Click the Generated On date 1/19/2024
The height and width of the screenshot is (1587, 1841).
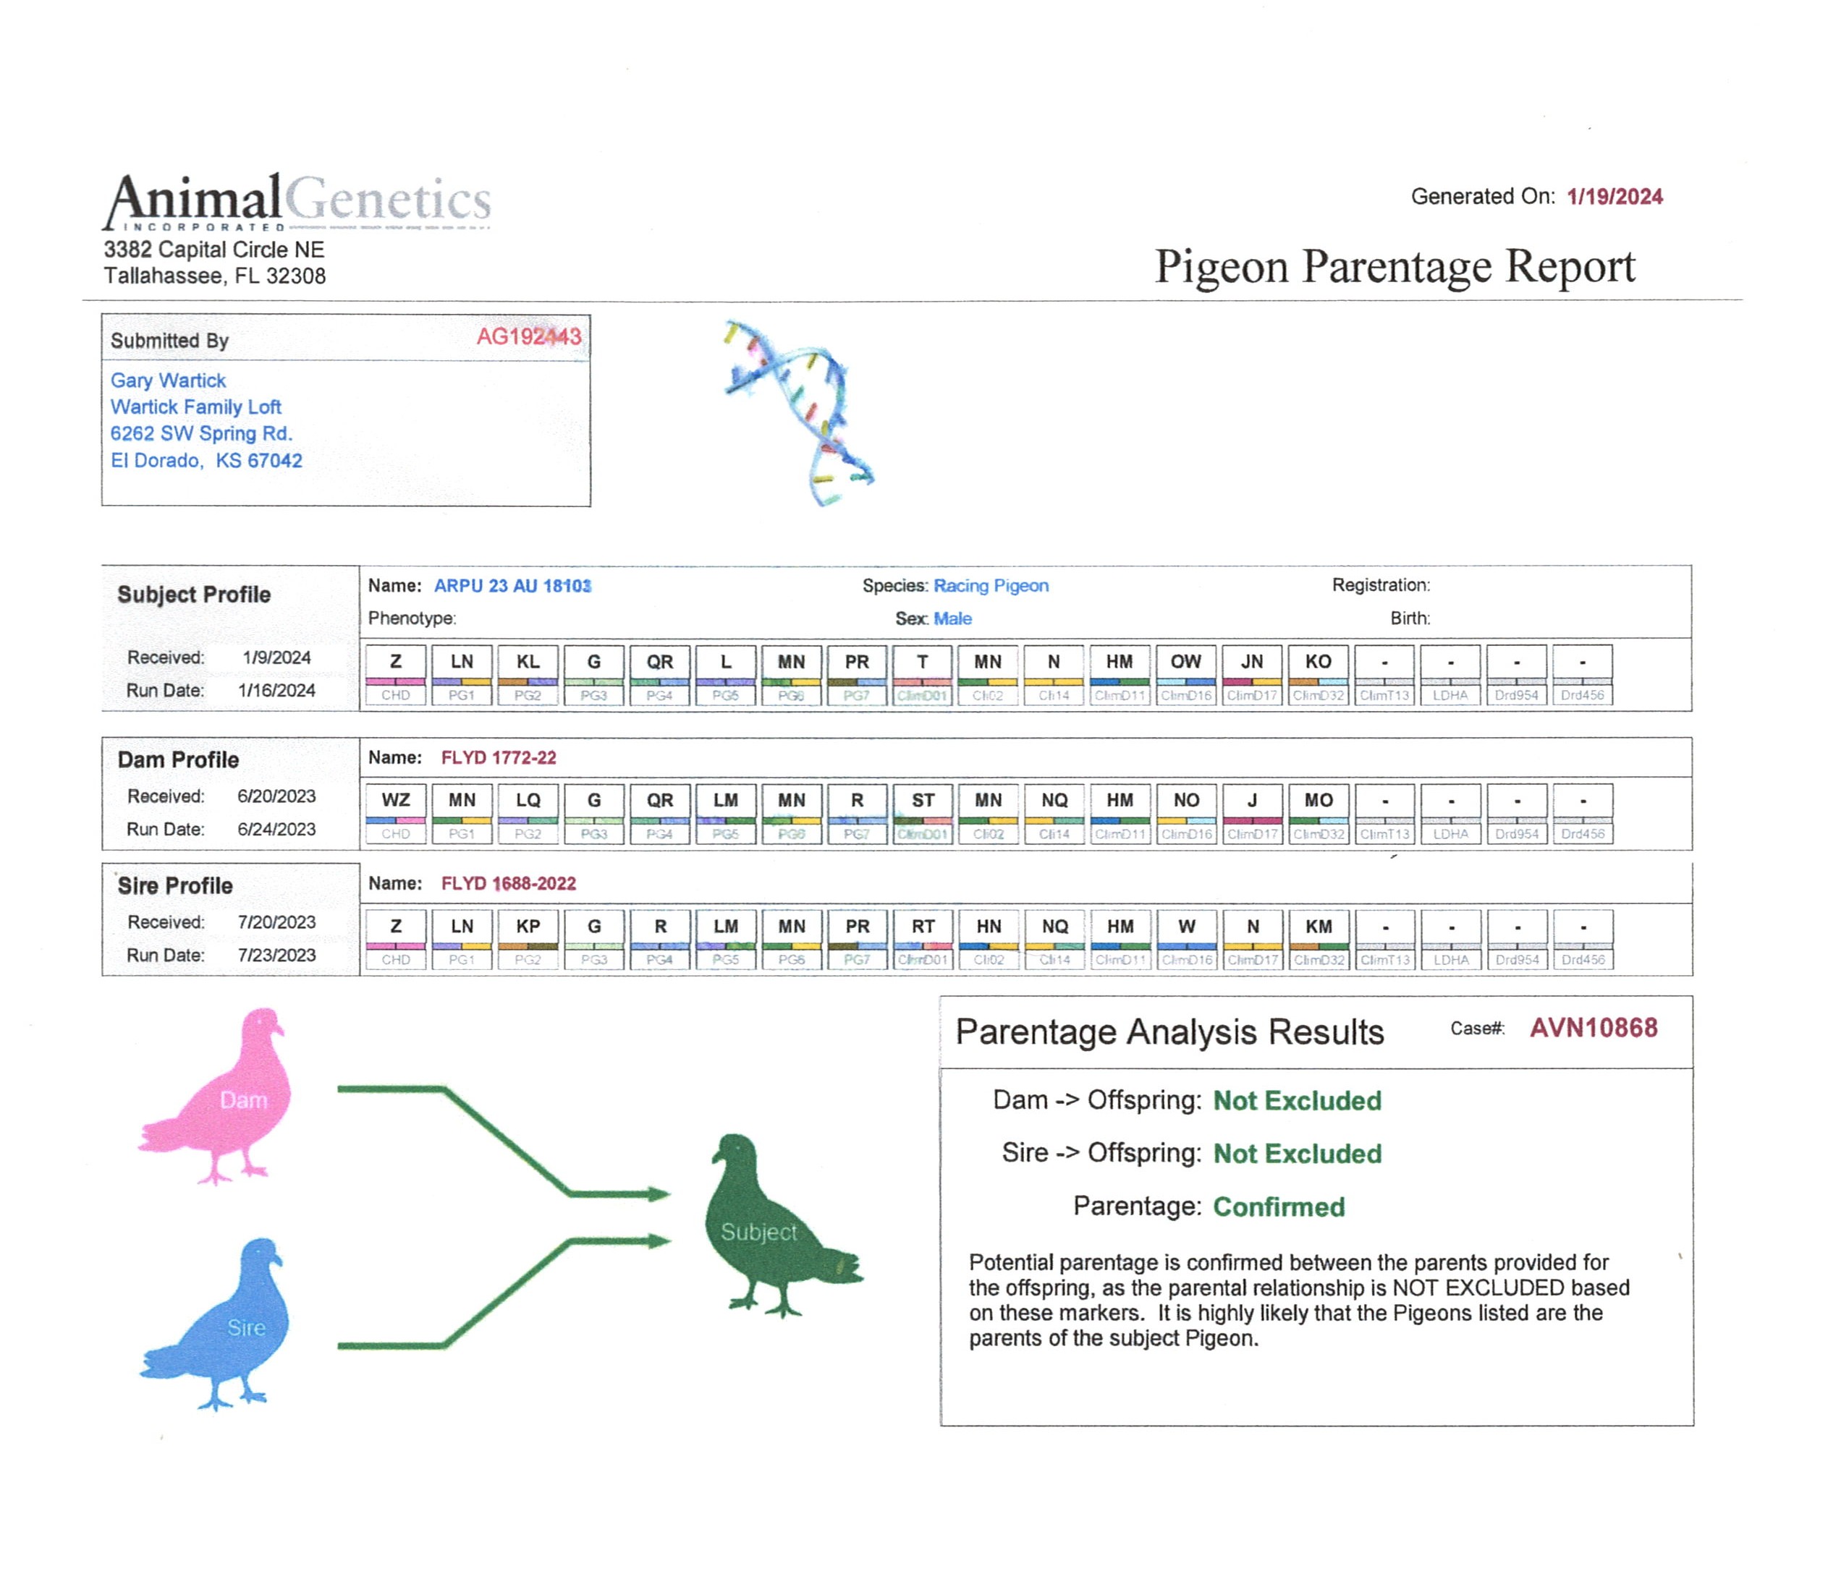coord(1614,196)
